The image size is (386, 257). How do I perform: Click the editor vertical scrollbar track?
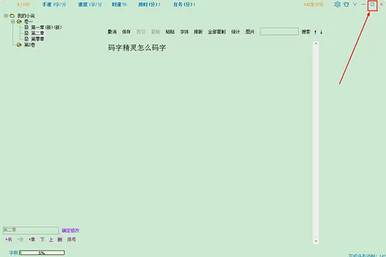click(316, 142)
